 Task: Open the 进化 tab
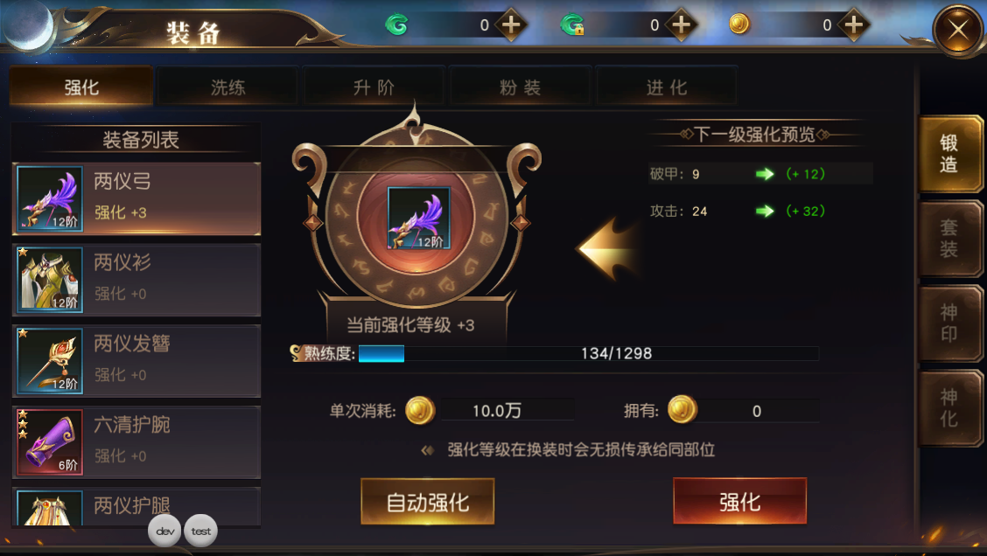pos(666,87)
